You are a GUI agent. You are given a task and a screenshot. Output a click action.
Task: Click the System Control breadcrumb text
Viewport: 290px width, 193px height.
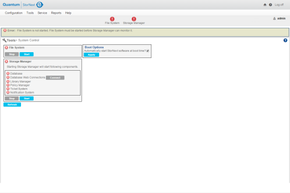point(29,40)
